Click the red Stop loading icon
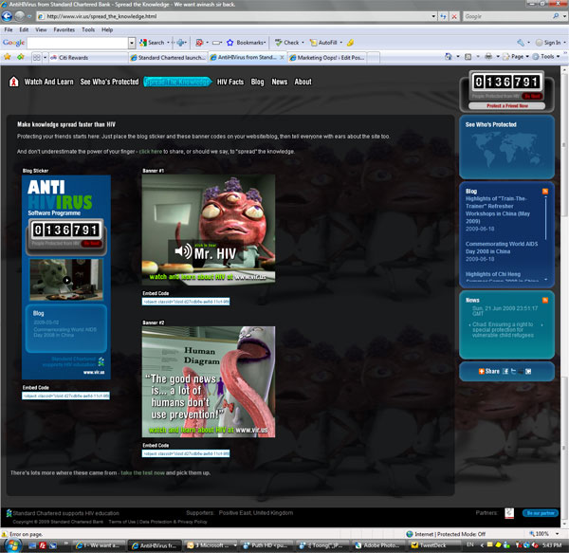The height and width of the screenshot is (553, 569). click(x=454, y=16)
